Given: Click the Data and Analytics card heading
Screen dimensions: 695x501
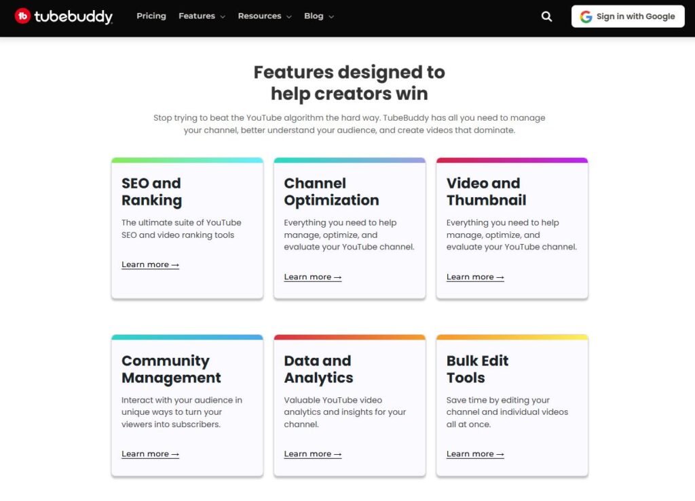Looking at the screenshot, I should pyautogui.click(x=318, y=369).
